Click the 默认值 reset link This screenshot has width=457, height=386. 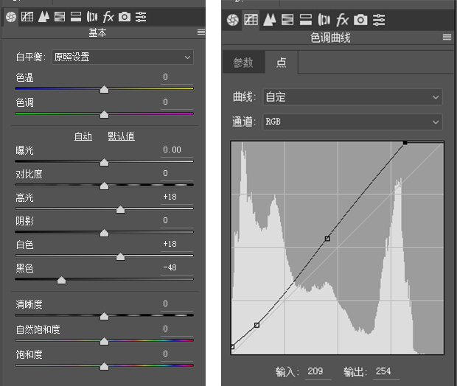click(x=121, y=136)
